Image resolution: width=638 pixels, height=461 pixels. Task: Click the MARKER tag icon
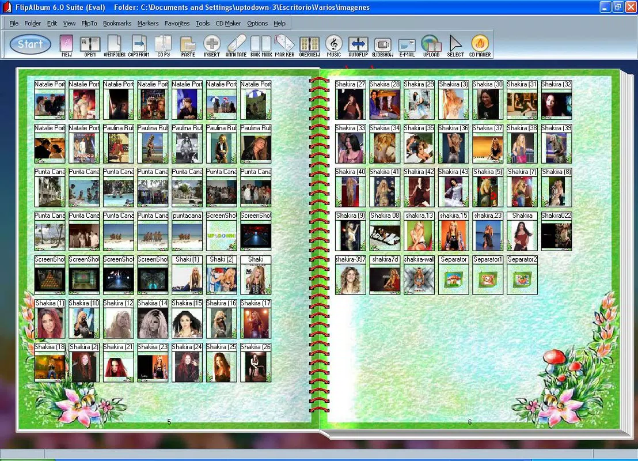click(284, 46)
